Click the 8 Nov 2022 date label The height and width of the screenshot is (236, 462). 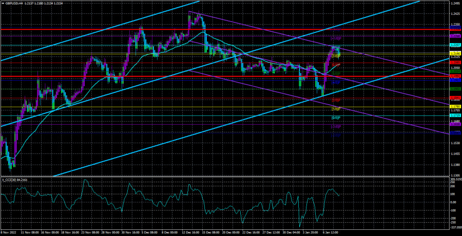pos(8,232)
